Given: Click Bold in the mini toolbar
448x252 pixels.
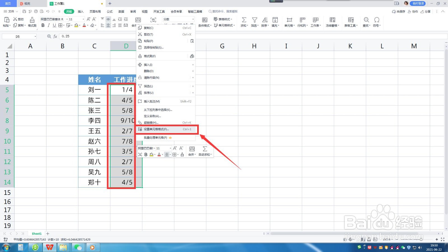Looking at the screenshot, I should 146,155.
